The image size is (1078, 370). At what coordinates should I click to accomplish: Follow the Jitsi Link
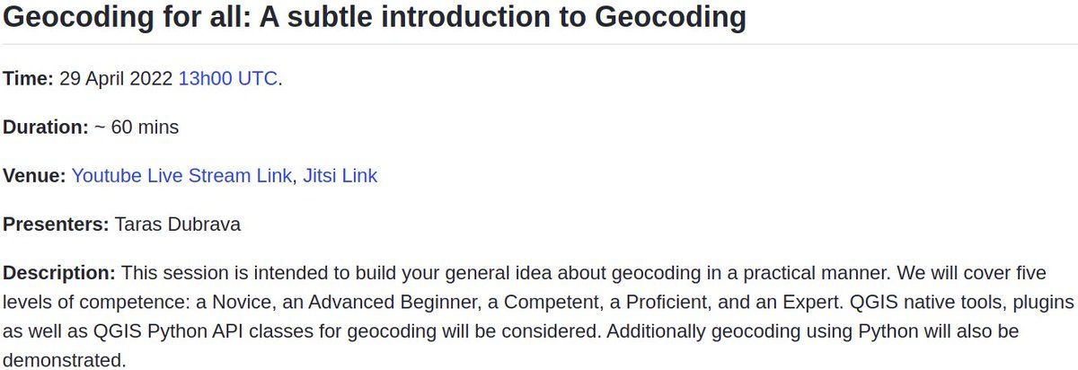point(340,176)
